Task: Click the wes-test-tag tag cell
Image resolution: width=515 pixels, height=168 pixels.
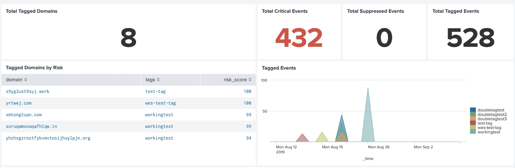Action: pos(161,103)
